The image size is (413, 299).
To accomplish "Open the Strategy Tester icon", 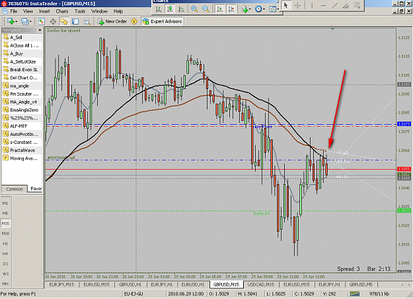I will 87,21.
